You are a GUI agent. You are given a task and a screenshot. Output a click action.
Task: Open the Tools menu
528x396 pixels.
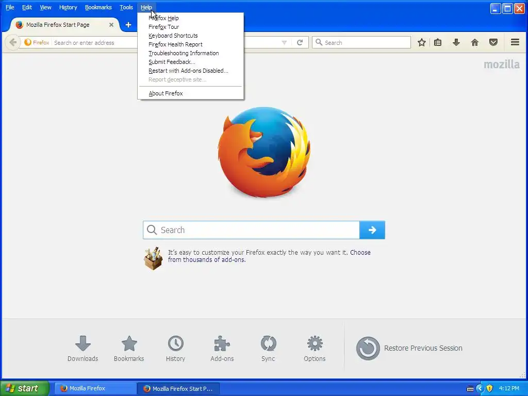point(126,7)
